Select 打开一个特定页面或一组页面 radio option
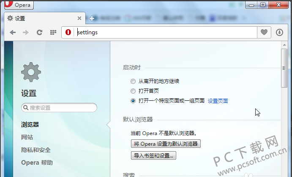 [133, 101]
